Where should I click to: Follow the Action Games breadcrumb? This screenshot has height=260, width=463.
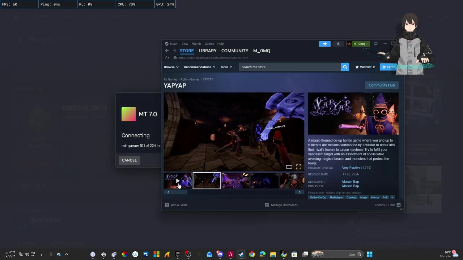[x=190, y=79]
